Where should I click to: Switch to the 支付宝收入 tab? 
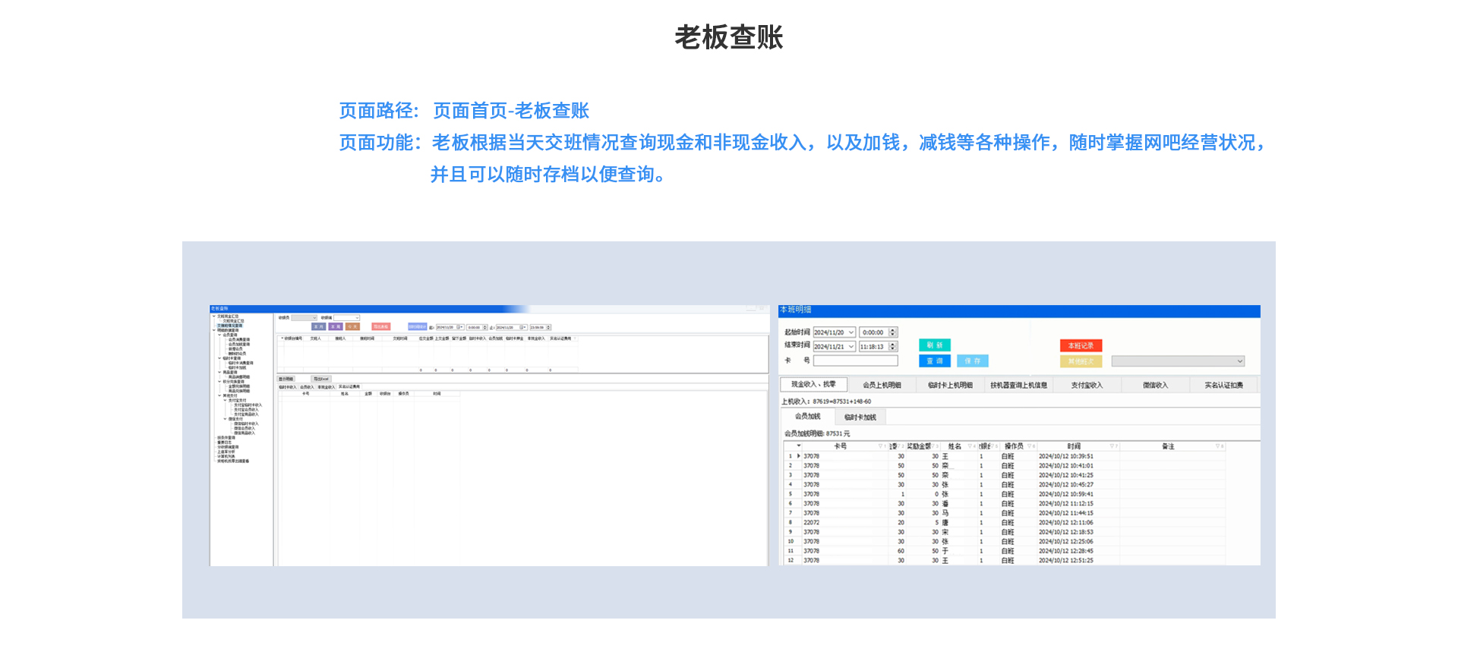click(x=1087, y=385)
